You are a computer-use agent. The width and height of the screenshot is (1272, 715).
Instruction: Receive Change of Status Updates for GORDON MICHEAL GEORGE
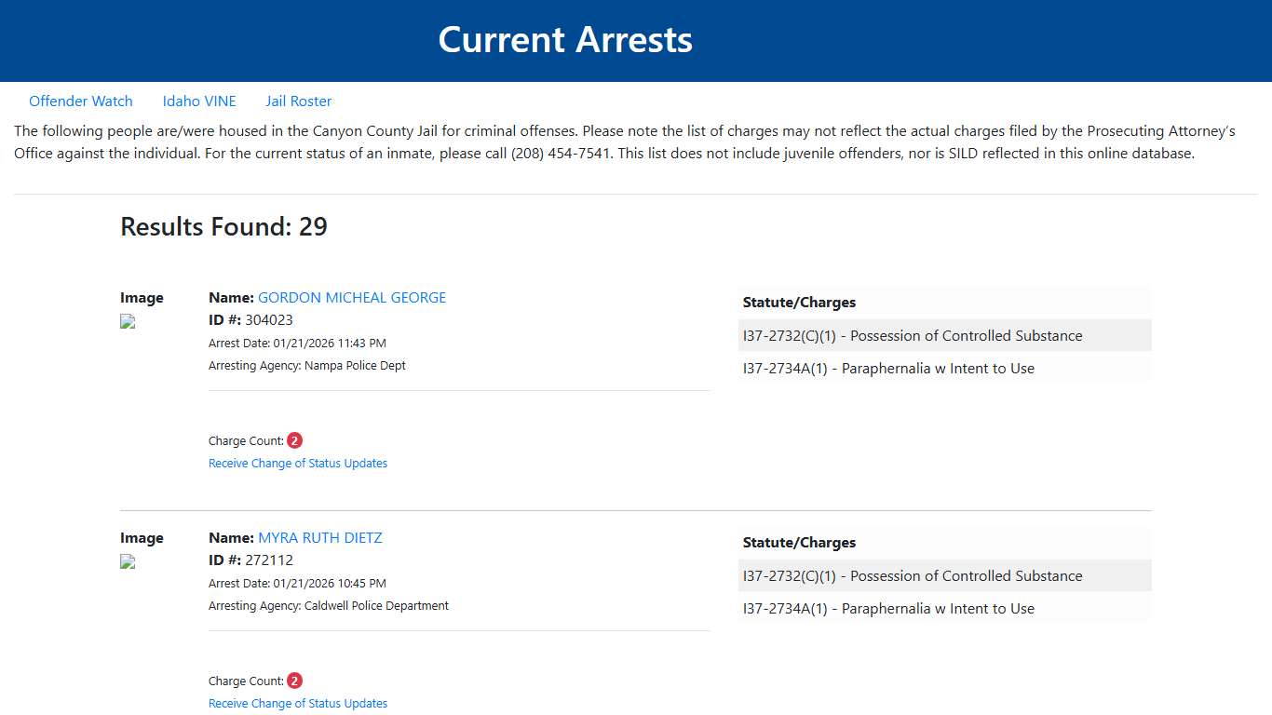298,463
